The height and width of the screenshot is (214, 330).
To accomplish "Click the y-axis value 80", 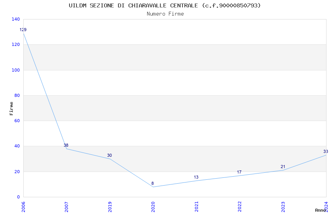I will pyautogui.click(x=17, y=95).
